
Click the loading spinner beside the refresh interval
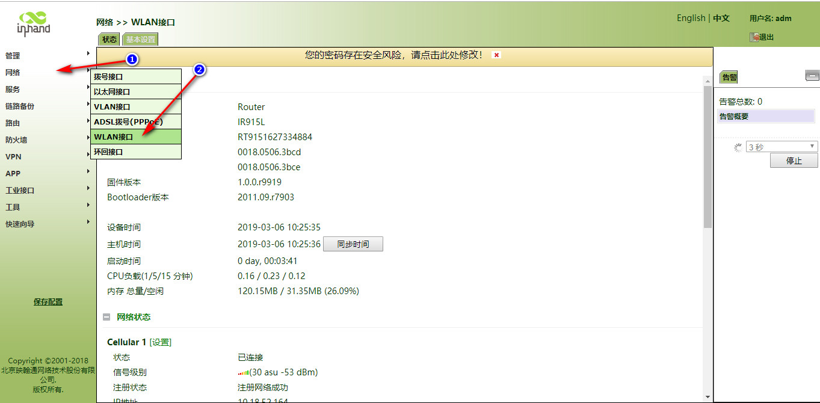pyautogui.click(x=738, y=147)
